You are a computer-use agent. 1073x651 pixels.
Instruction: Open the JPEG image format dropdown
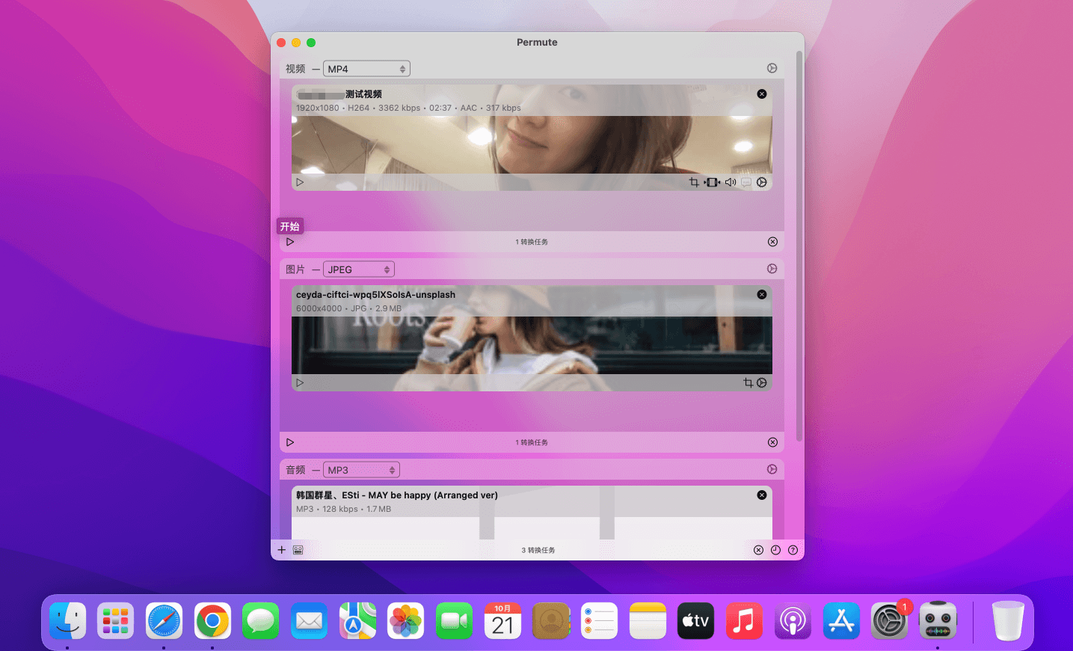click(359, 269)
